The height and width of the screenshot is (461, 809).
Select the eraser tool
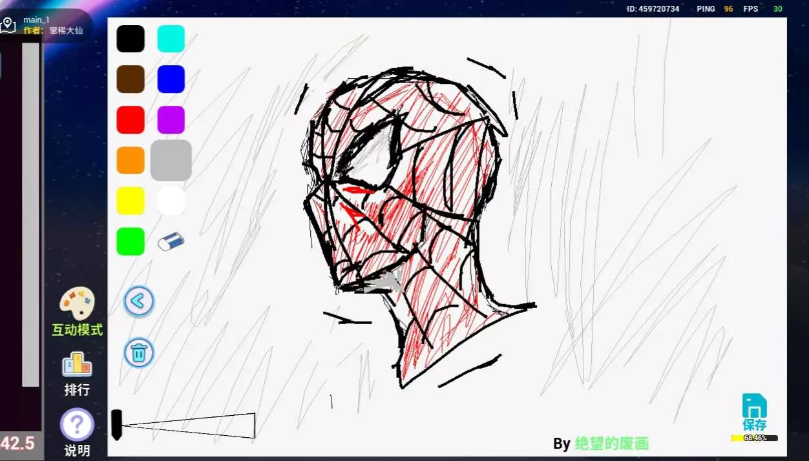coord(171,242)
